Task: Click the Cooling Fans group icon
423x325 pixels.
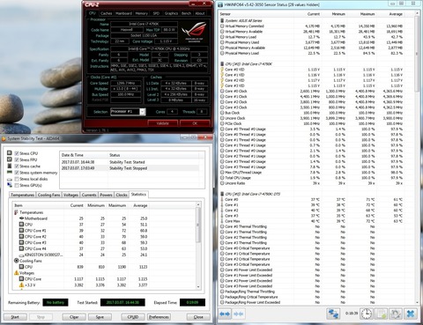Action: click(x=17, y=261)
